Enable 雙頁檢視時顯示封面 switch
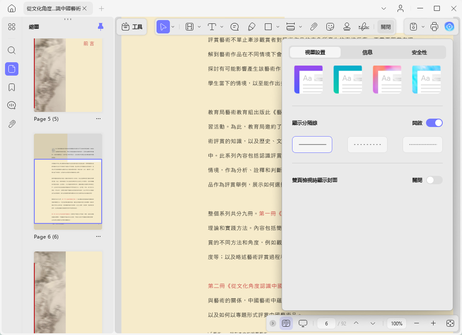The height and width of the screenshot is (335, 462). point(434,180)
